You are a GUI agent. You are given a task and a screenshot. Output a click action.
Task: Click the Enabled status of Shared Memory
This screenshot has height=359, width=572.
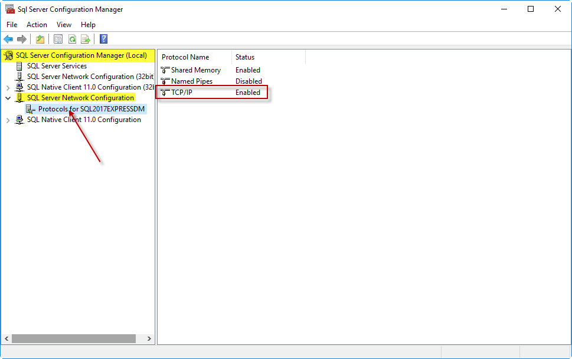(248, 70)
